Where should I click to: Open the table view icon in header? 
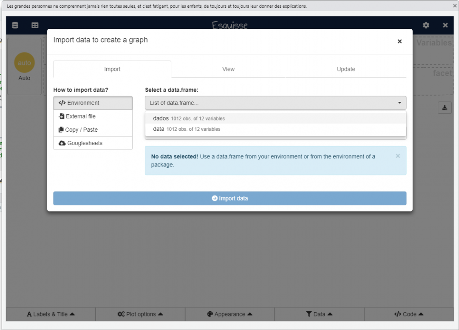click(35, 25)
